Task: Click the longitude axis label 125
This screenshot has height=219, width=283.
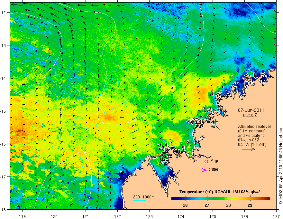Action: click(213, 216)
